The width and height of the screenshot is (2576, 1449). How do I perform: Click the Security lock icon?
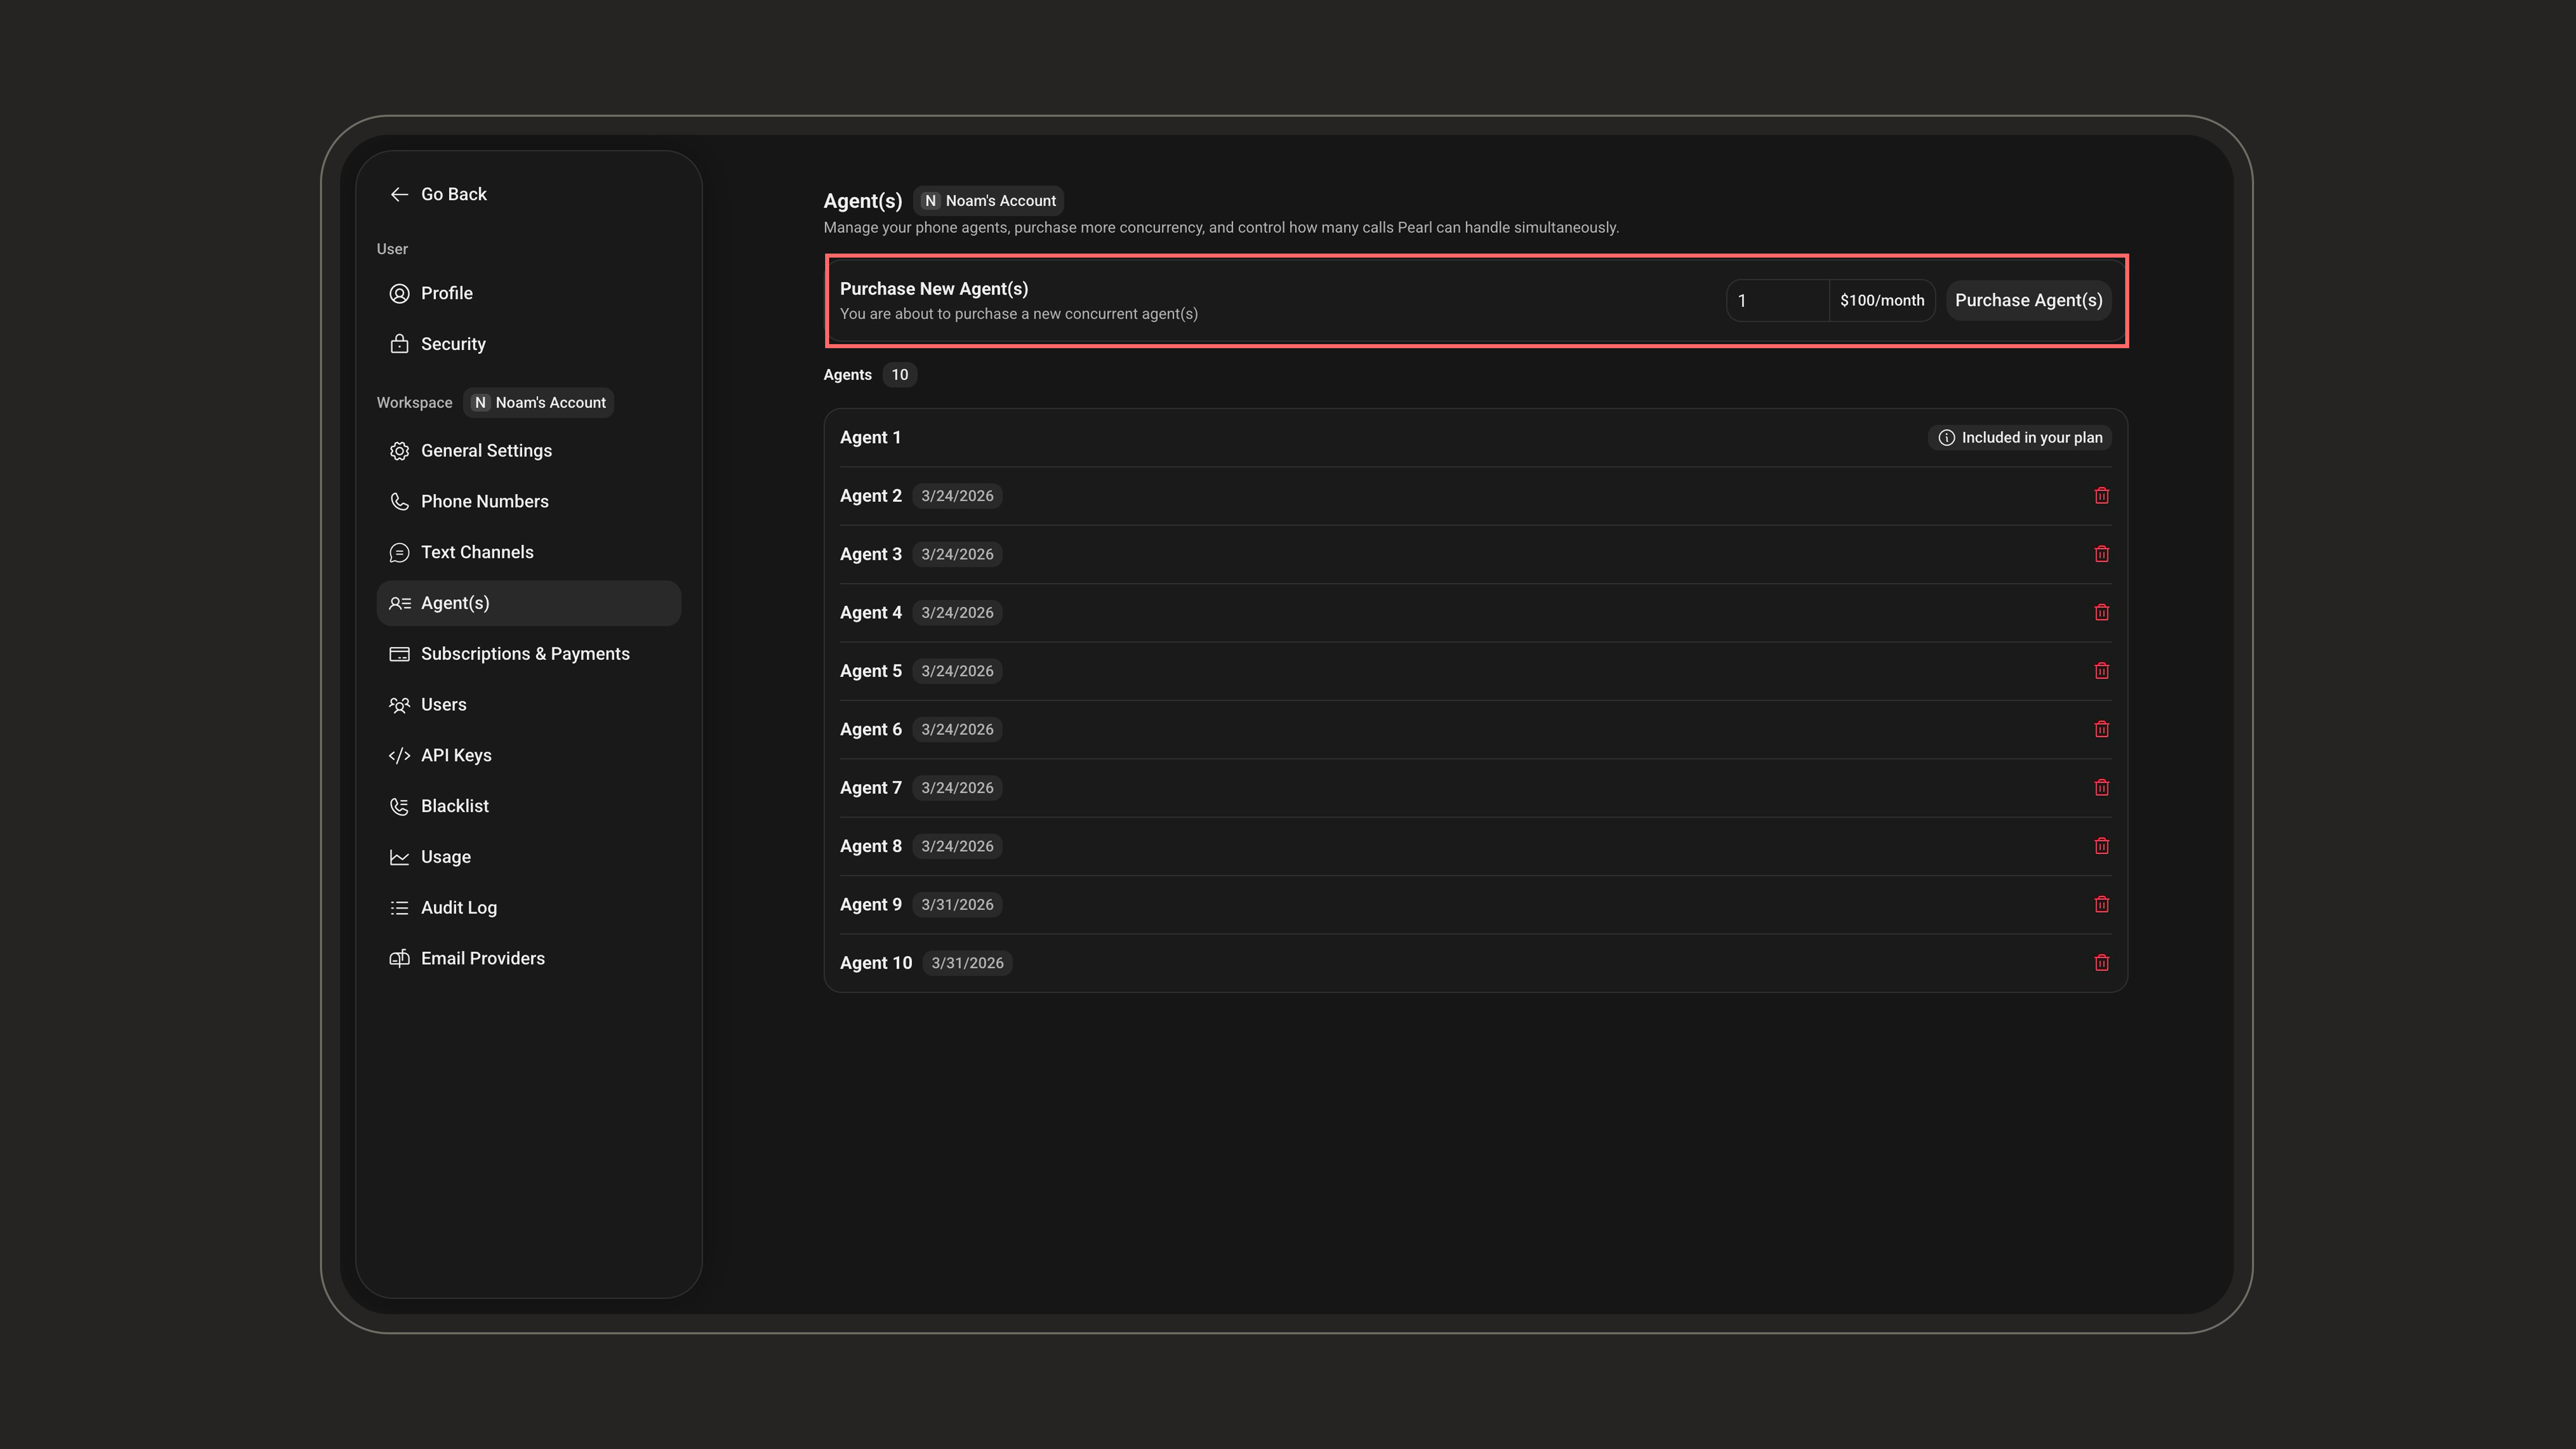pyautogui.click(x=399, y=344)
